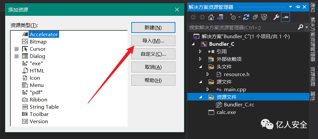Toggle the Preview Selected Items button
Screen dimensions: 318x139
click(x=285, y=17)
